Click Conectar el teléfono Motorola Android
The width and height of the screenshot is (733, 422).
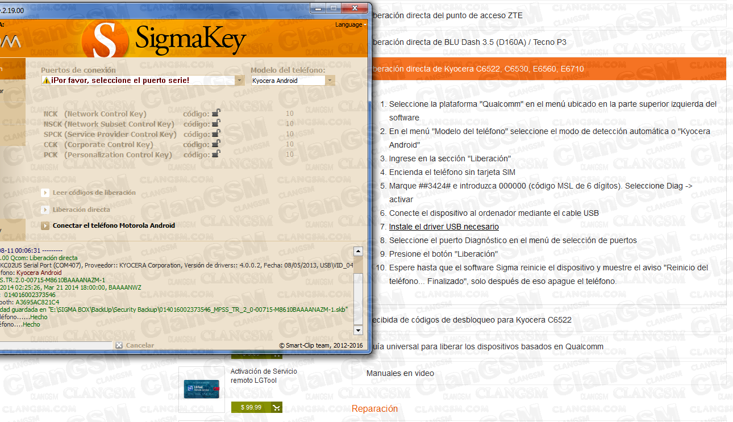(114, 225)
